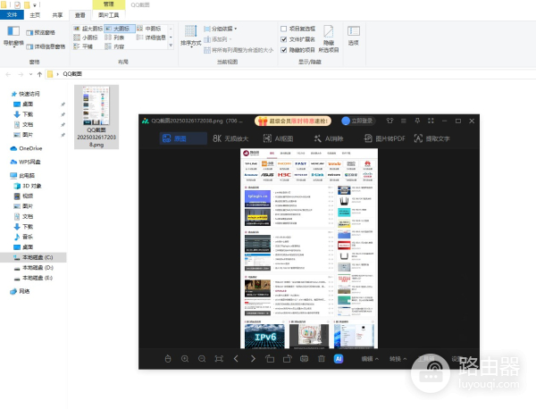Choose 小图标 layout option
536x409 pixels.
86,38
